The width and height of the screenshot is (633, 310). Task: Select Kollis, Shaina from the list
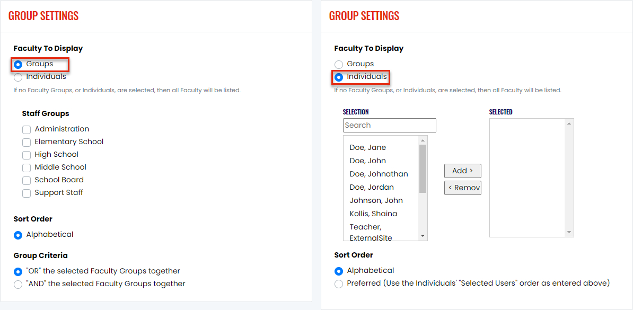click(373, 214)
